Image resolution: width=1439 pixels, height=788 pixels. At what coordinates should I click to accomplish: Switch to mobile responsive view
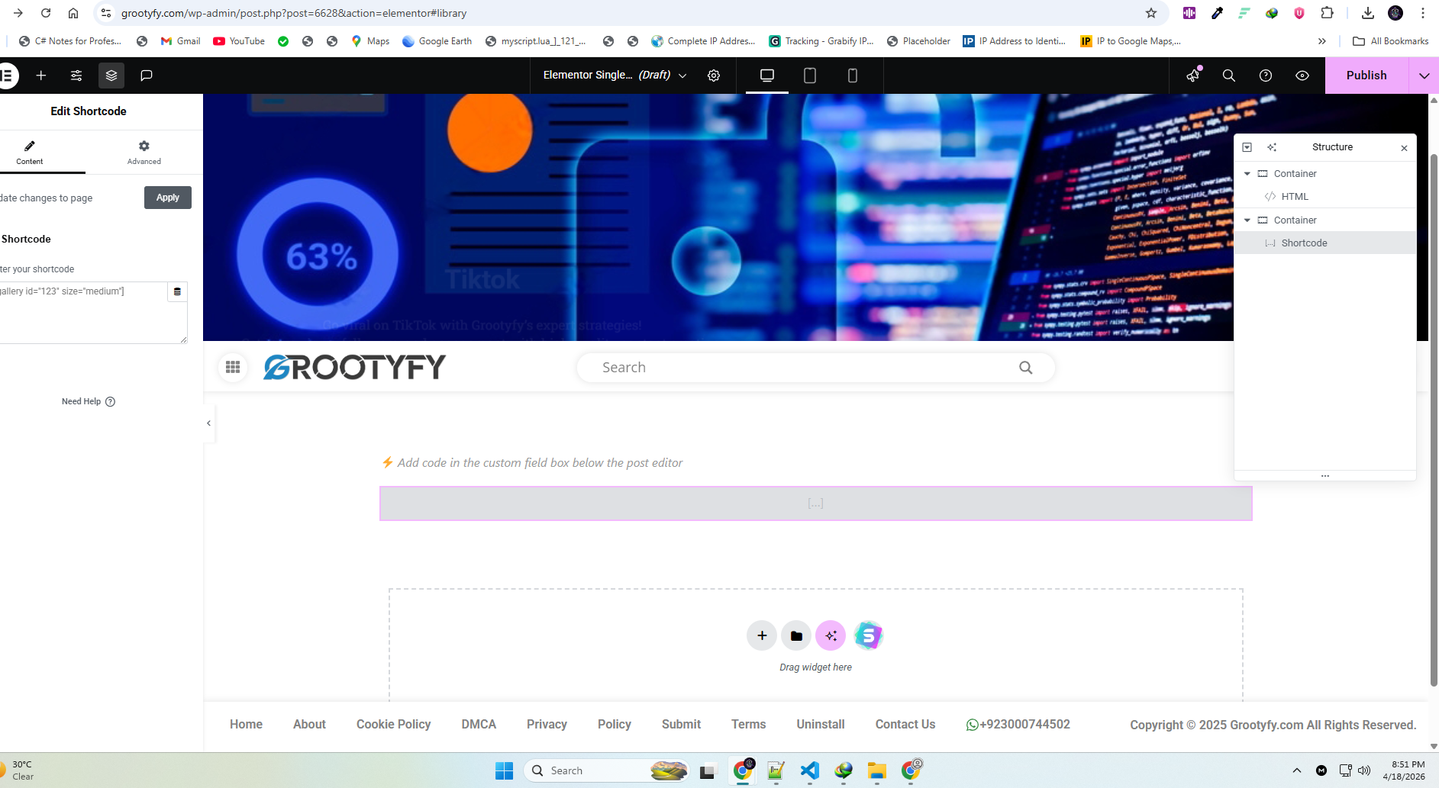coord(853,76)
